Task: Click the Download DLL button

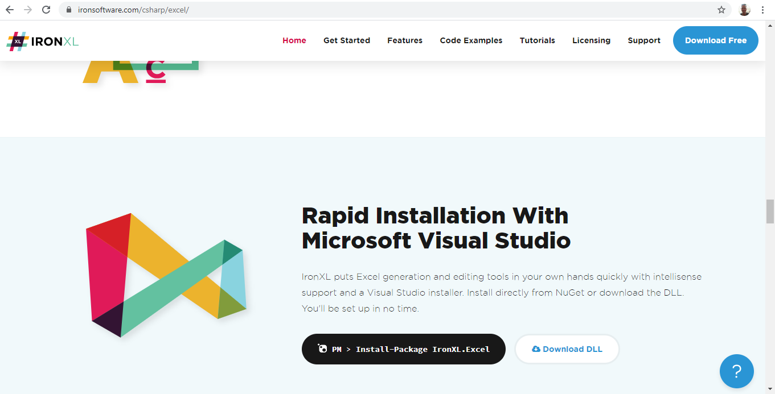Action: (x=567, y=349)
